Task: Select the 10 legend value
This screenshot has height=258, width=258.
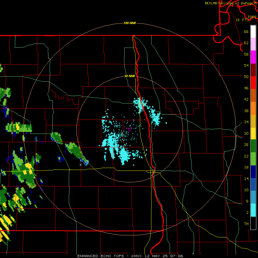Action: tap(246, 190)
